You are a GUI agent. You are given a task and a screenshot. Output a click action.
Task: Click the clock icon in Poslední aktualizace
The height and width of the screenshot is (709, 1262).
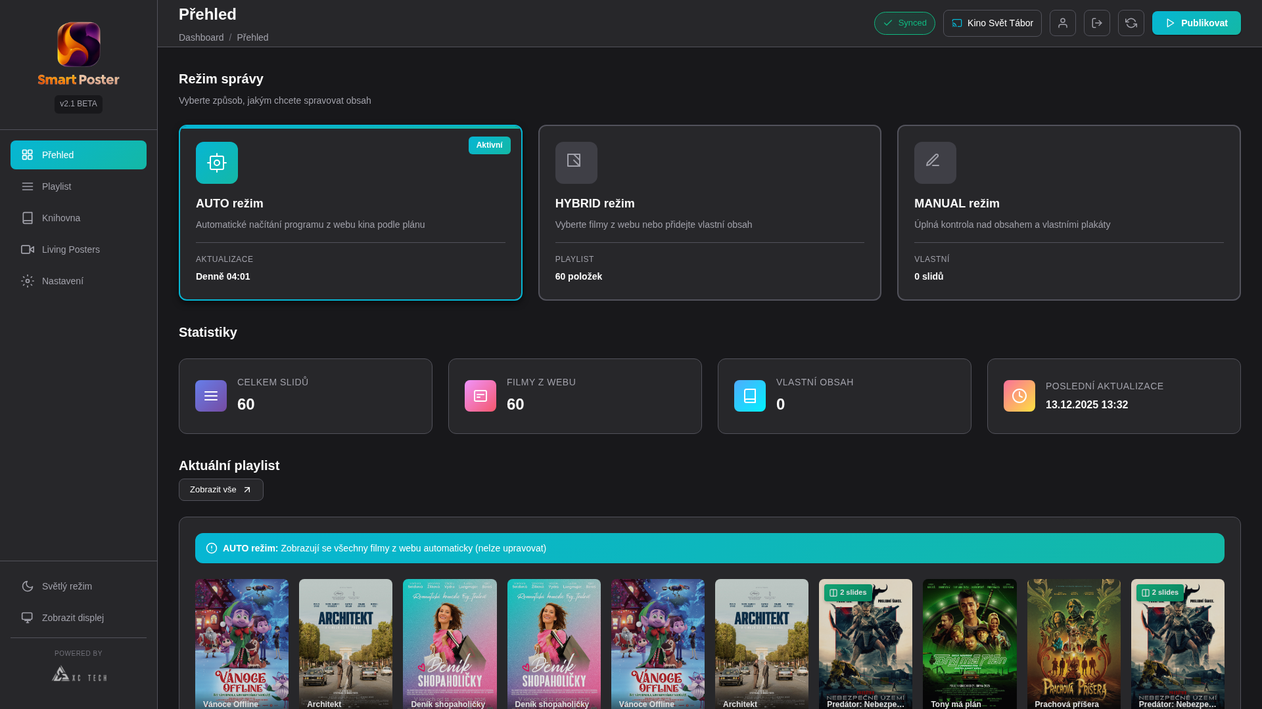point(1019,396)
